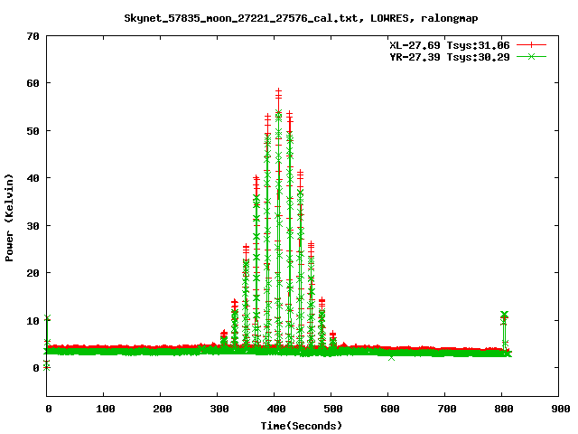
Task: Click y-axis tick label 70
Action: (33, 36)
